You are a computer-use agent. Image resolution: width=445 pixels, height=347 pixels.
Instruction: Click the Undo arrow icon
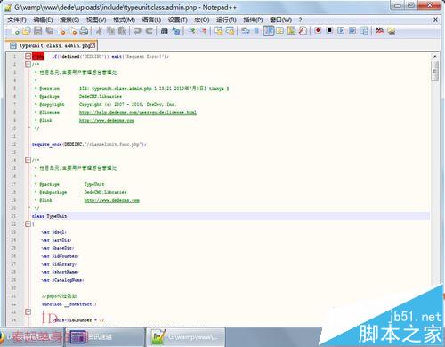pyautogui.click(x=137, y=30)
